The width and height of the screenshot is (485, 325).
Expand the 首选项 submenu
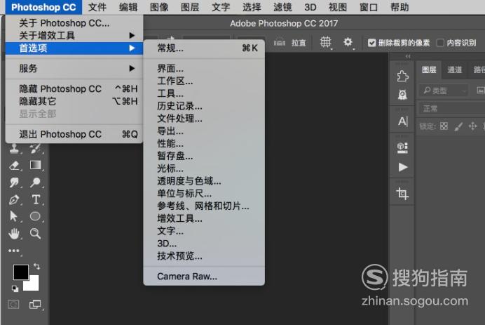[x=74, y=48]
